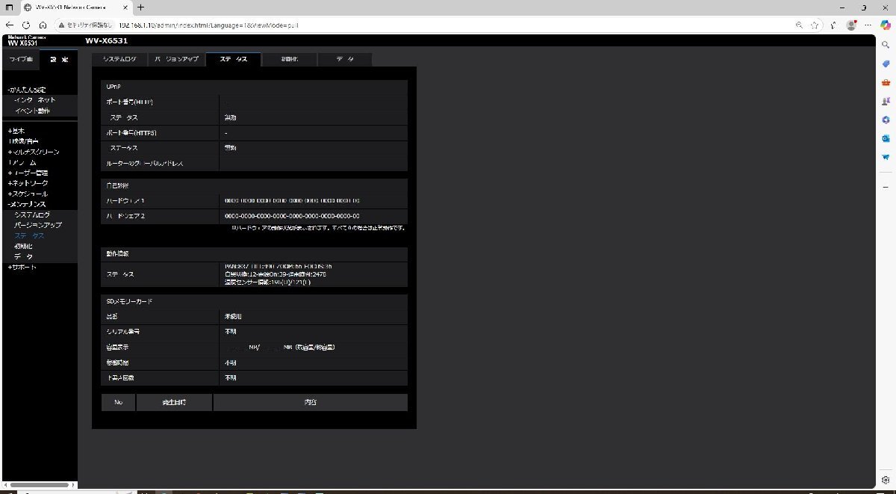Open Copilot icon in browser toolbar
Screen dimensions: 896x494
886,25
